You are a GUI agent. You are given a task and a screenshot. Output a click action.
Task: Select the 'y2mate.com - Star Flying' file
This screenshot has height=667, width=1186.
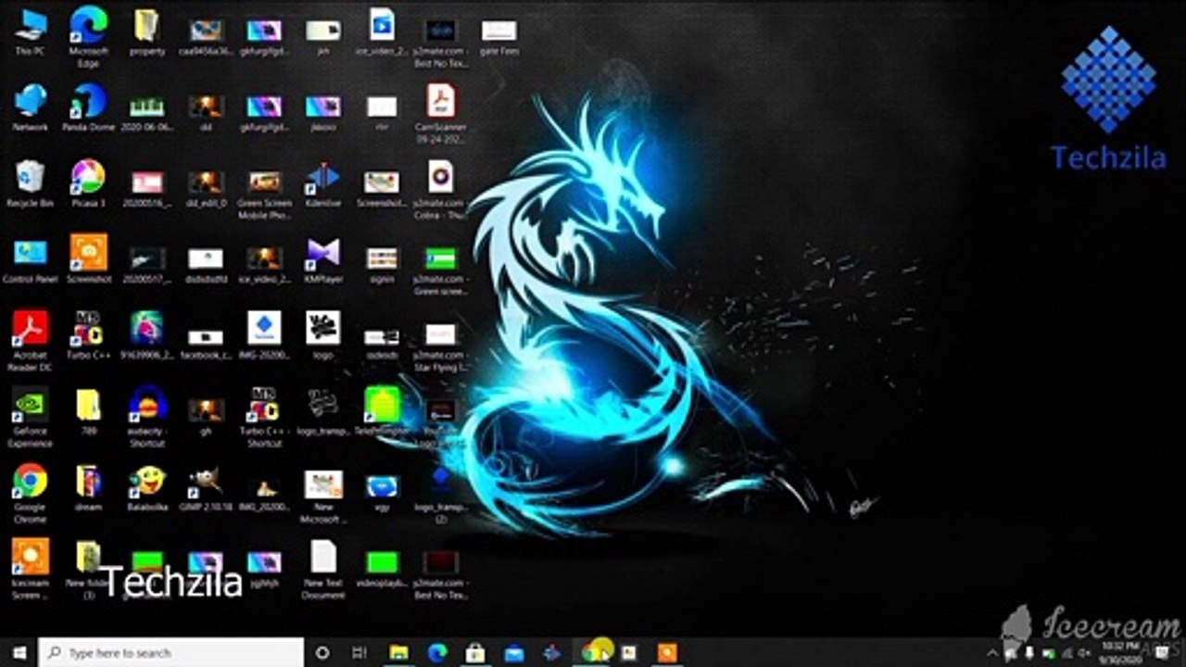click(441, 345)
